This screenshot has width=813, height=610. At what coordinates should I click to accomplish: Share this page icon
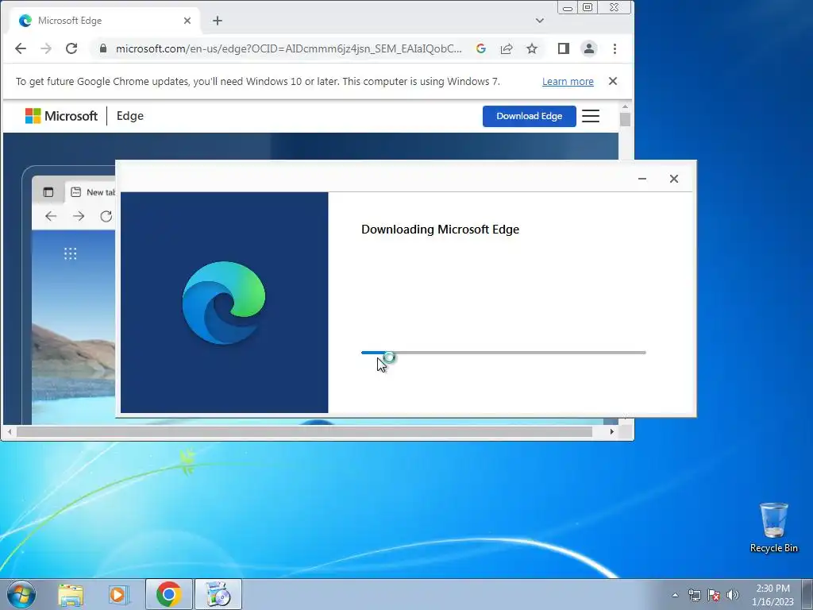507,48
